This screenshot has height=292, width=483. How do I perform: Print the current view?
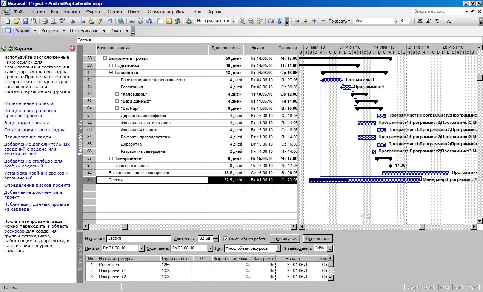point(45,21)
